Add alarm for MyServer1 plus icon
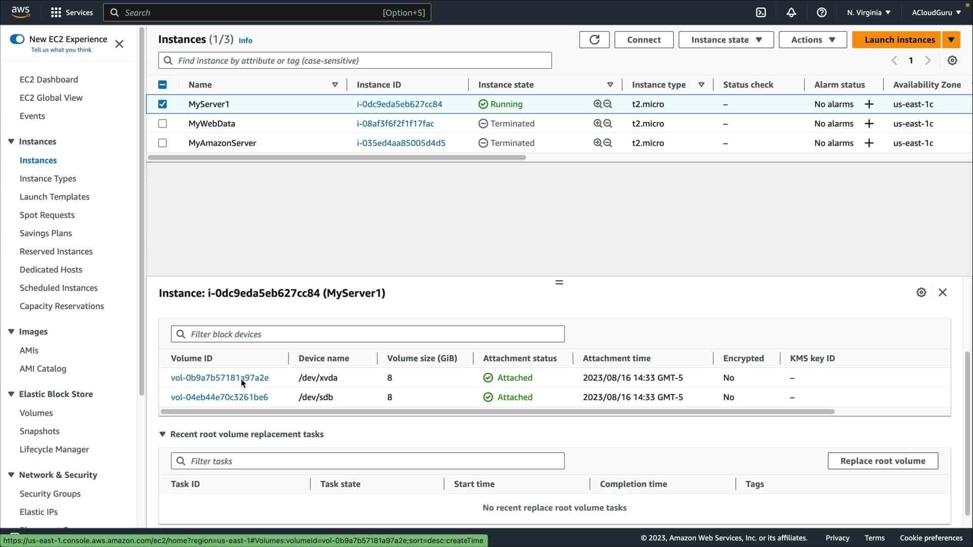 pyautogui.click(x=869, y=104)
